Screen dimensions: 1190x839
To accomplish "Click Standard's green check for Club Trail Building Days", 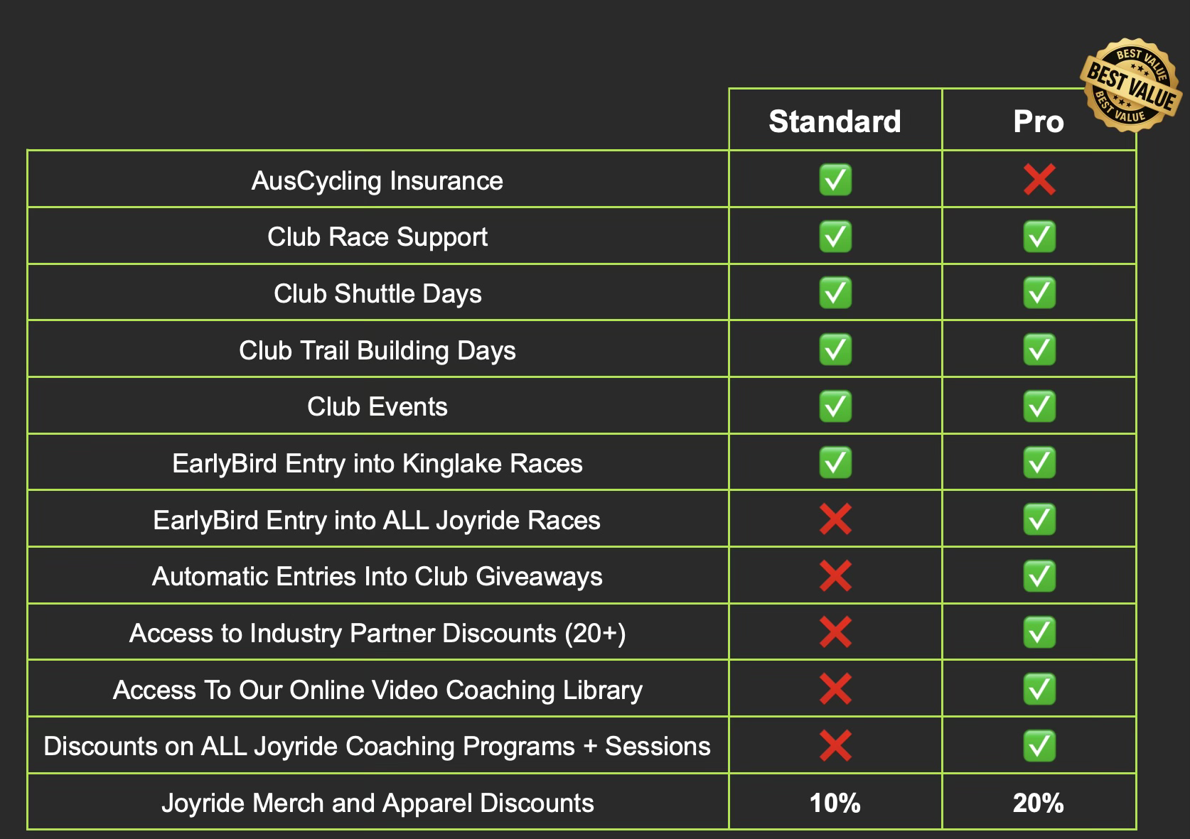I will point(835,350).
